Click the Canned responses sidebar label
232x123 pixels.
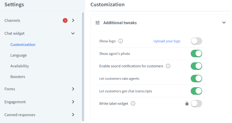point(20,115)
